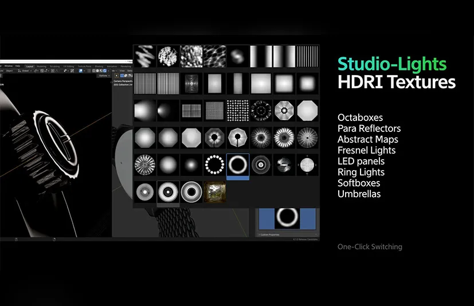
Task: Select the dot-matrix LED panel texture
Action: (238, 111)
